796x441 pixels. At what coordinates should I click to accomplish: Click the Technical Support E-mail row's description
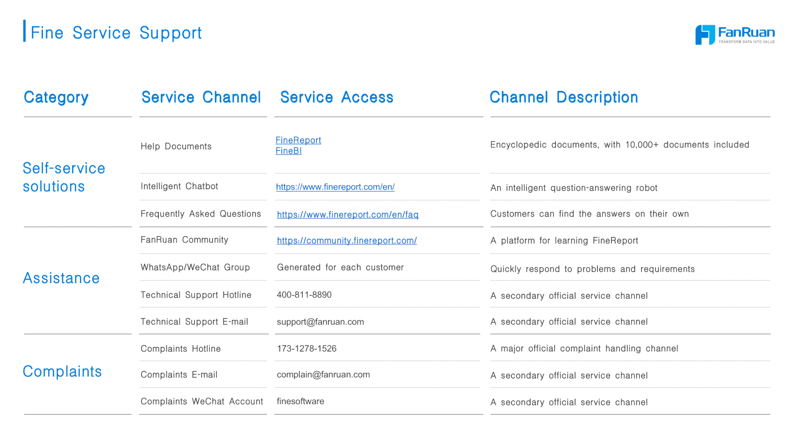click(x=569, y=321)
